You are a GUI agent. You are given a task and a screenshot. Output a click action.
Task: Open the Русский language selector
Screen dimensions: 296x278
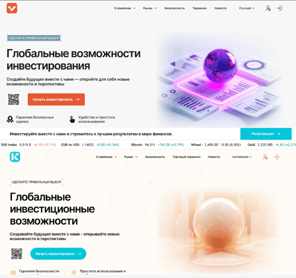247,8
